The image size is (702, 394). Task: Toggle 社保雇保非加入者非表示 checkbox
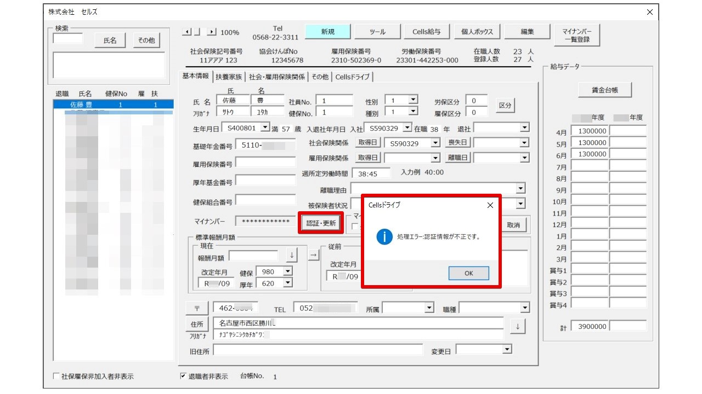(x=56, y=376)
